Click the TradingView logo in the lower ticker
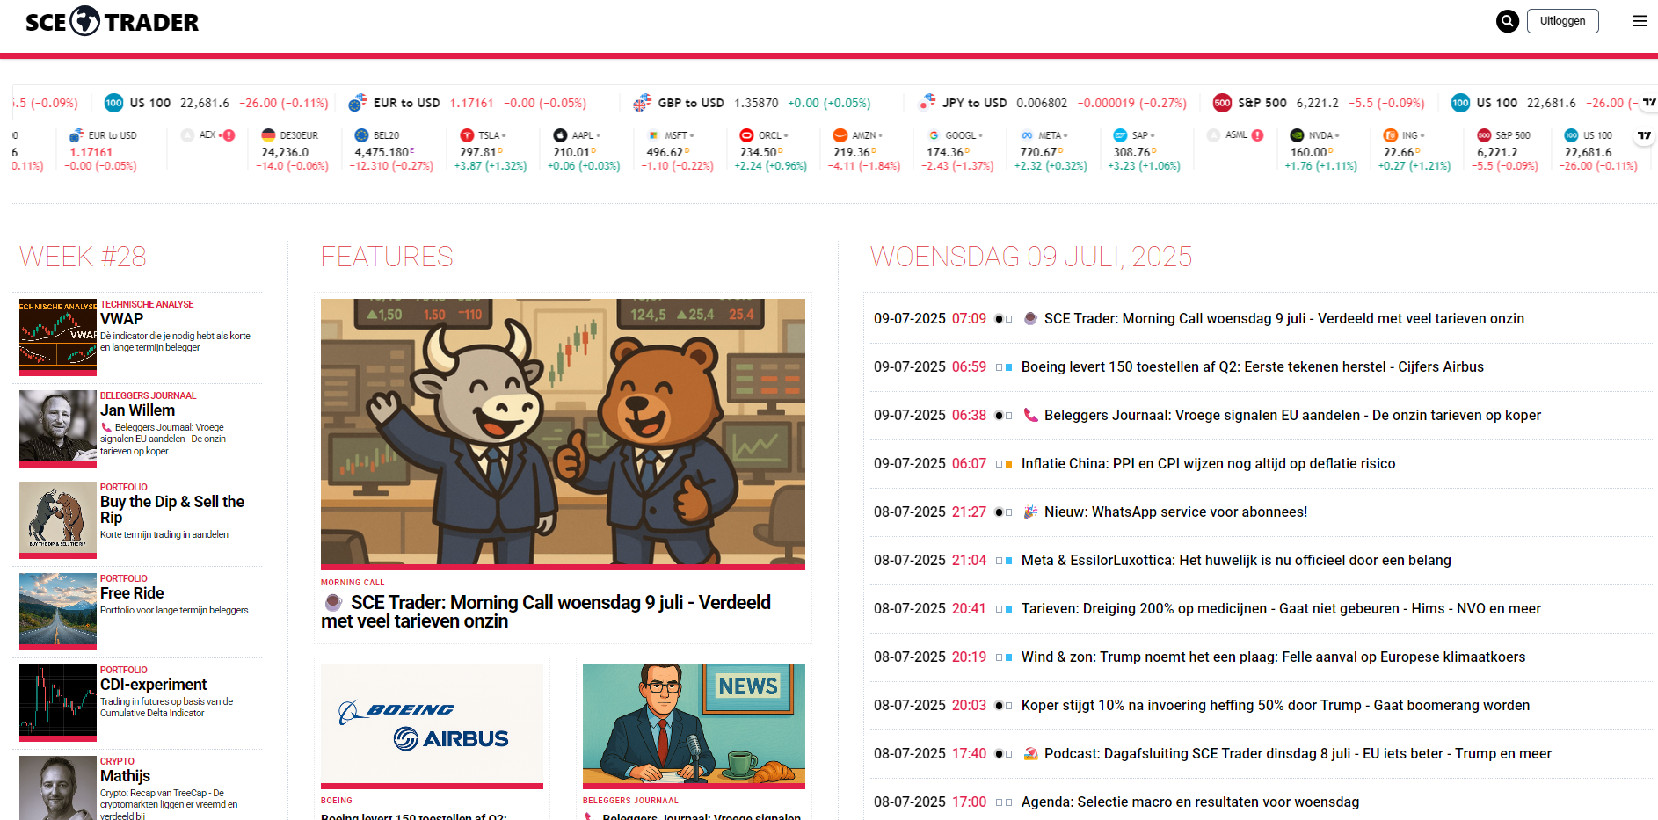The height and width of the screenshot is (820, 1658). (1644, 135)
